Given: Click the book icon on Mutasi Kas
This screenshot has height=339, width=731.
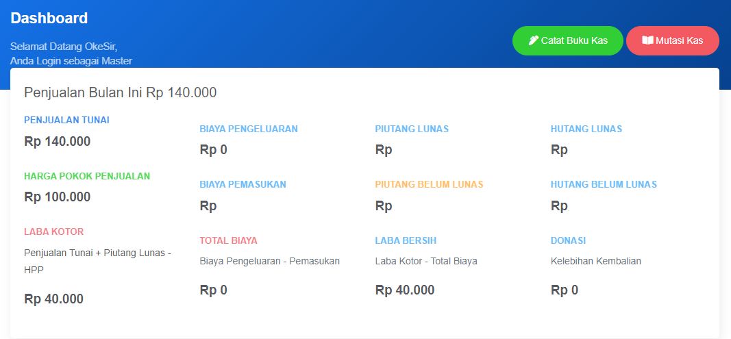Looking at the screenshot, I should point(647,40).
